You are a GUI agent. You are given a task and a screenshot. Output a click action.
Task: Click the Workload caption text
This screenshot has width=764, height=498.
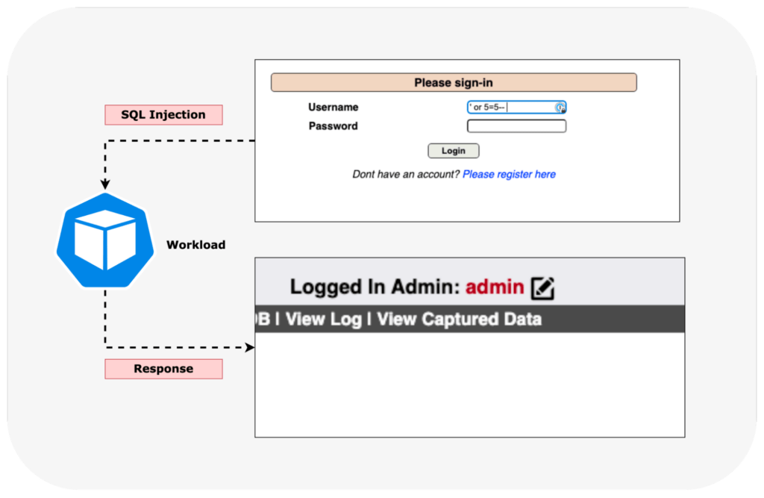[x=195, y=244]
